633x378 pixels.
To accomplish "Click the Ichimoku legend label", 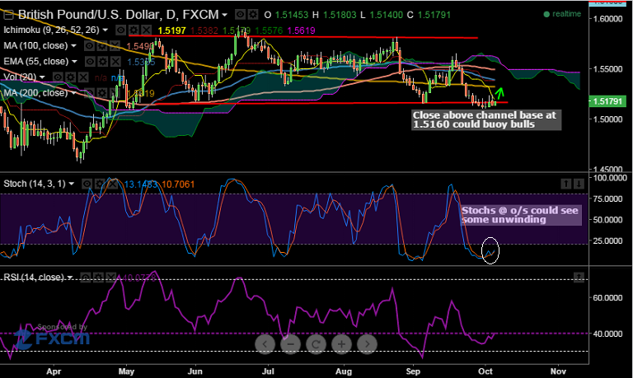I will pos(51,30).
